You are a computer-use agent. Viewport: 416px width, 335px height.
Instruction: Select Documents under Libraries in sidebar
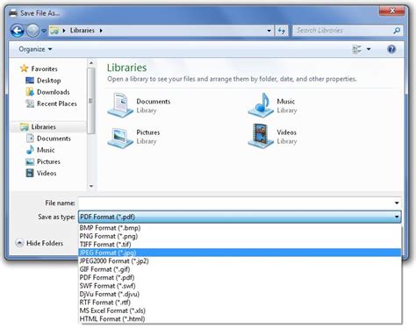click(48, 139)
